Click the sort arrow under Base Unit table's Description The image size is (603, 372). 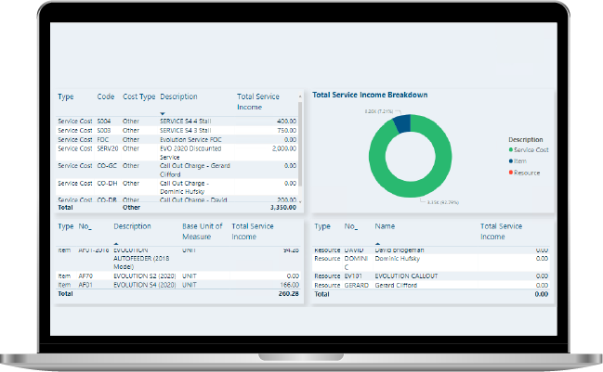[116, 243]
